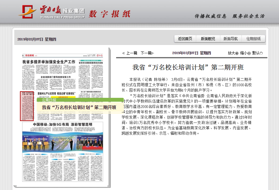Click the 我省"万名校长培训计划"第二期开班 tooltip title
Screen dimensions: 279x190
79,107
